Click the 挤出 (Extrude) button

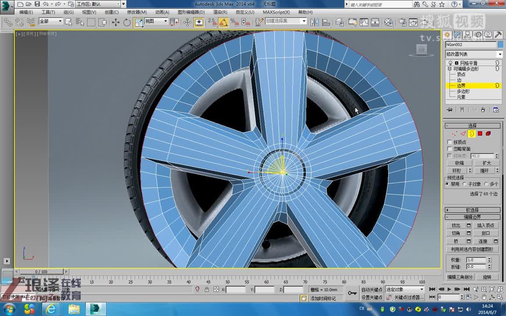coord(457,225)
